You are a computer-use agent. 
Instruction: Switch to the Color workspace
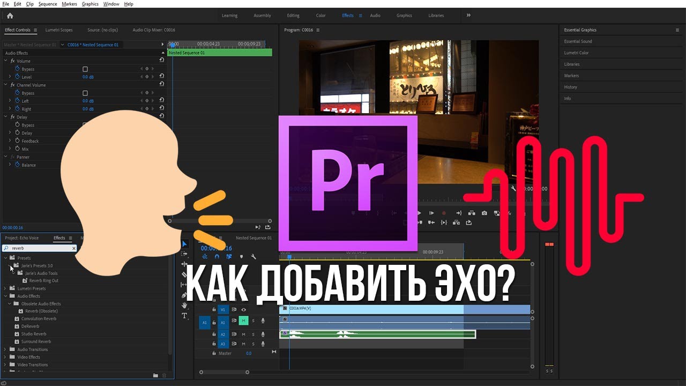point(320,16)
